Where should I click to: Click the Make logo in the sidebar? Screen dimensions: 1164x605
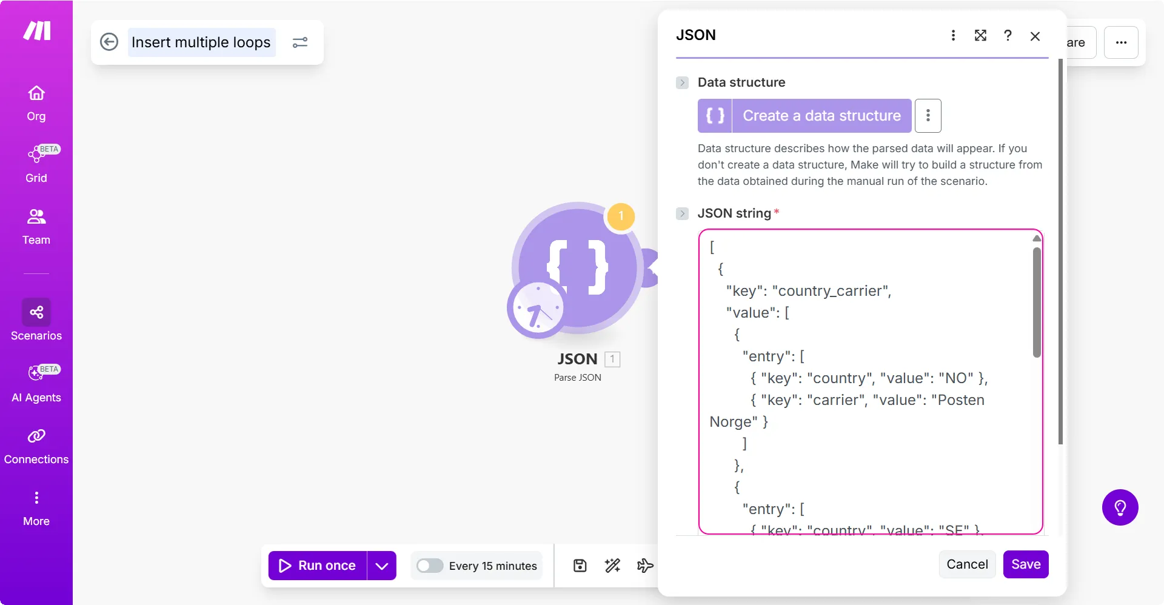[x=36, y=30]
